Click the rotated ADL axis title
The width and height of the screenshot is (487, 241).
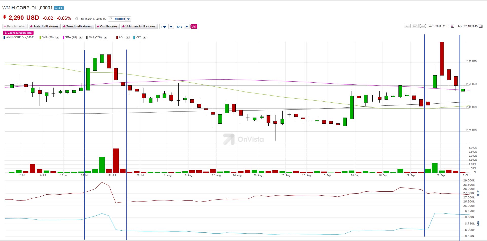[478, 193]
